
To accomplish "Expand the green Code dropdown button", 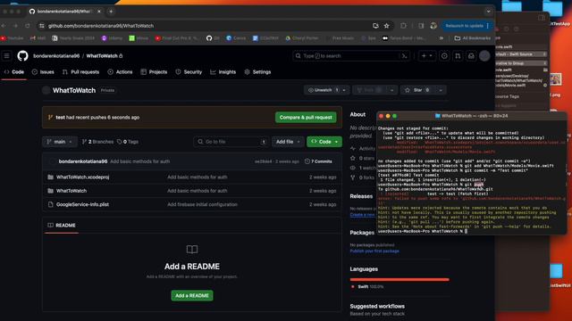I will pyautogui.click(x=324, y=142).
